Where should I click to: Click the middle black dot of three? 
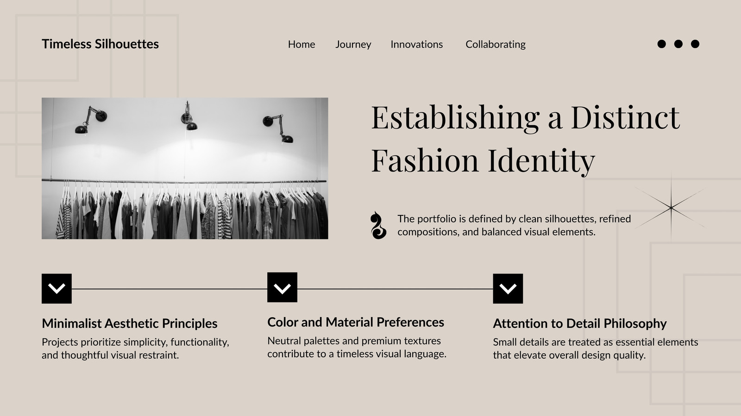pos(678,44)
